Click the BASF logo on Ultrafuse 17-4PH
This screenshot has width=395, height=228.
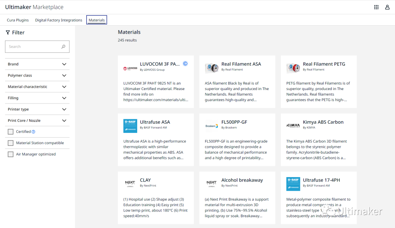[293, 184]
